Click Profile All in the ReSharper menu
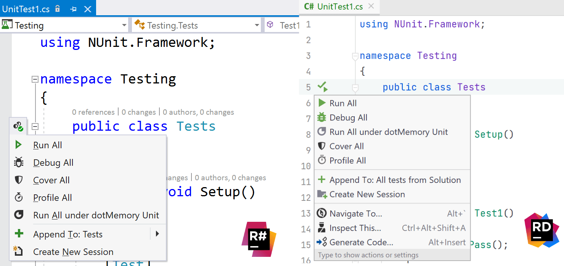This screenshot has height=266, width=564. (x=52, y=198)
